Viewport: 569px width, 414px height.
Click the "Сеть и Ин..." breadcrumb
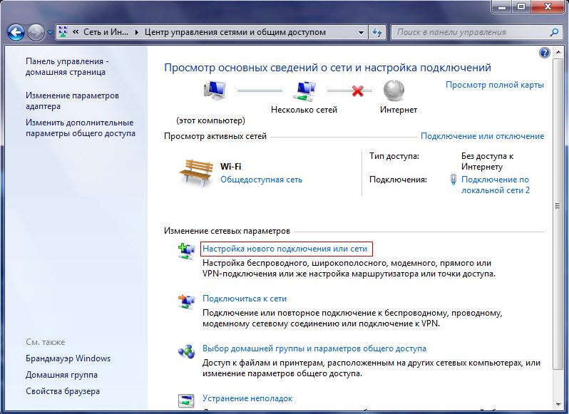[106, 32]
